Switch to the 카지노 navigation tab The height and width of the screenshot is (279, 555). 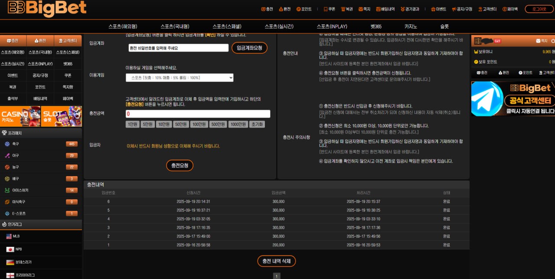tap(411, 26)
